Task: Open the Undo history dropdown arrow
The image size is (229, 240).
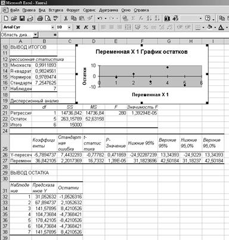Action: point(106,19)
